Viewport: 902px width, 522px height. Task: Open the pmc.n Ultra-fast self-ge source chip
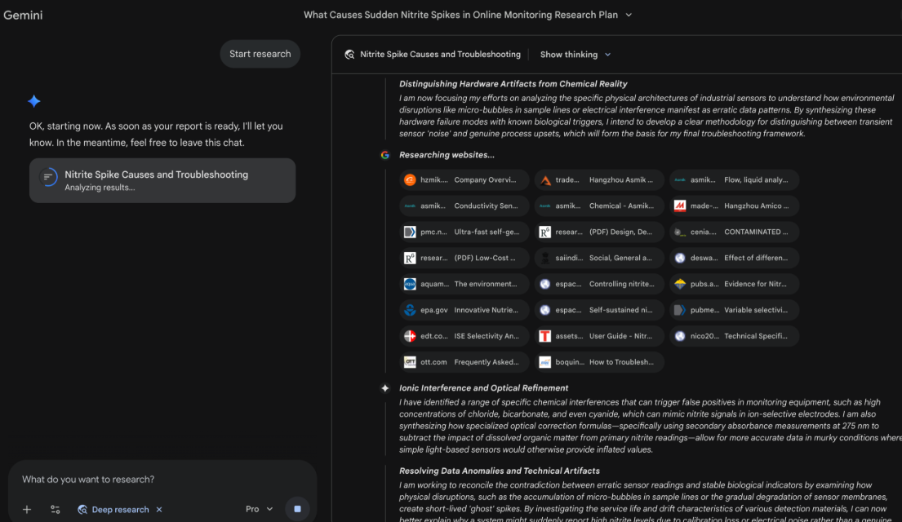(464, 232)
